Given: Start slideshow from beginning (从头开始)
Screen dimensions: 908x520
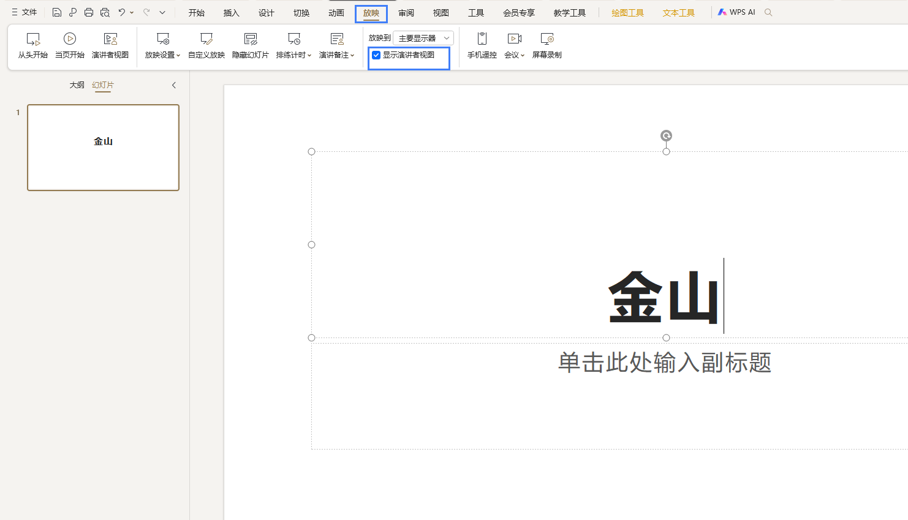Looking at the screenshot, I should (32, 46).
